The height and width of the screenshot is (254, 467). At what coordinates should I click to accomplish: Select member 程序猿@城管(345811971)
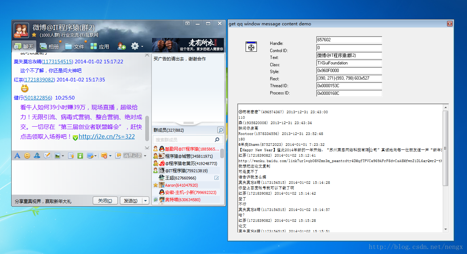(186, 156)
